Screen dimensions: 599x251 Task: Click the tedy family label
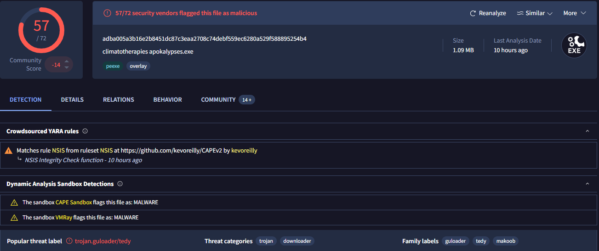(481, 241)
